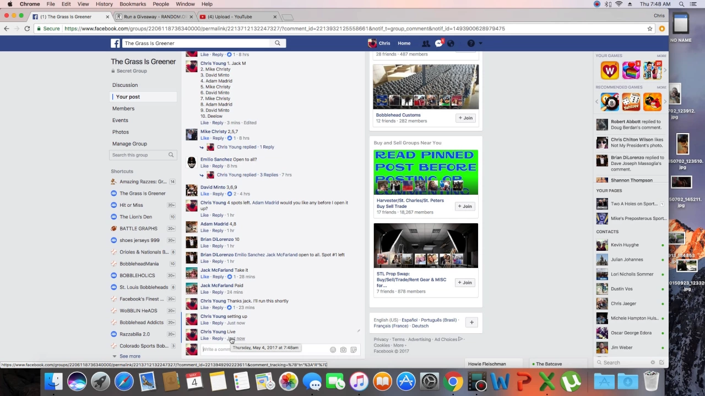
Task: Open Safari in the Dock
Action: (124, 382)
